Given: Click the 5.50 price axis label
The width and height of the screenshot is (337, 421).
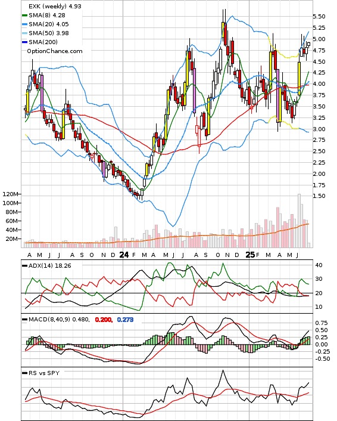Looking at the screenshot, I should click(x=319, y=16).
